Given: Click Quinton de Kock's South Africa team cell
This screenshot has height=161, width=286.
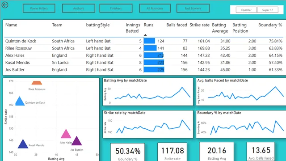Looking at the screenshot, I should click(x=63, y=41).
